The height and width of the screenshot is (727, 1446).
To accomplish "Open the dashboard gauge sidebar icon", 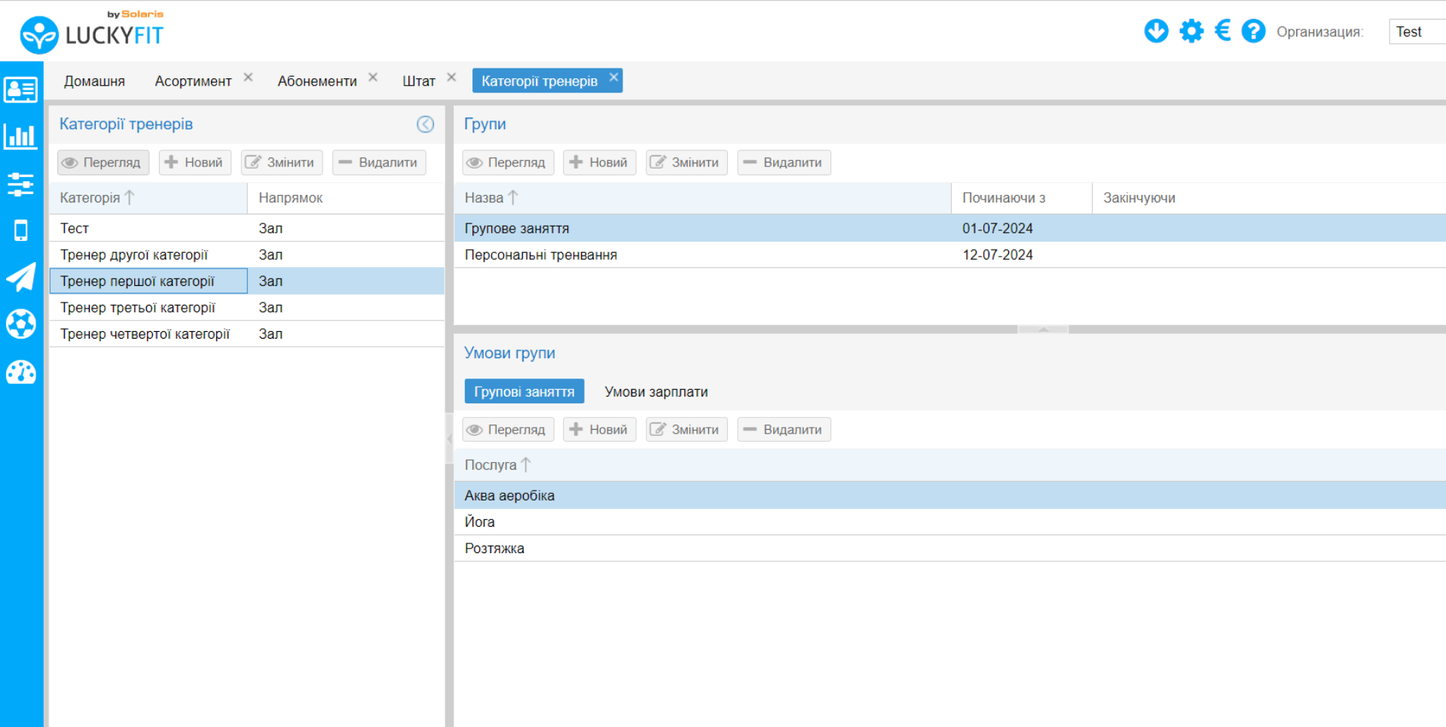I will (x=21, y=372).
